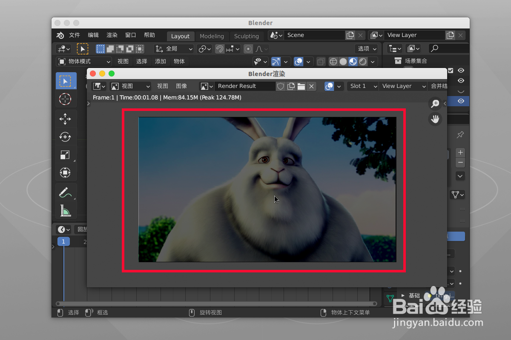Click the View Layer name field at top
This screenshot has width=511, height=340.
coord(414,35)
